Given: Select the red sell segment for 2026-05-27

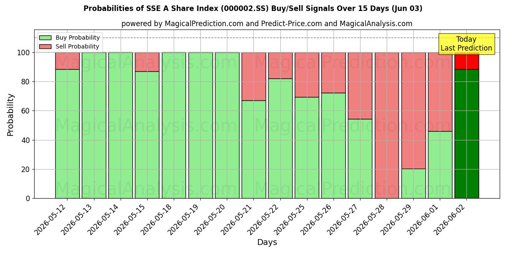Looking at the screenshot, I should pos(360,86).
